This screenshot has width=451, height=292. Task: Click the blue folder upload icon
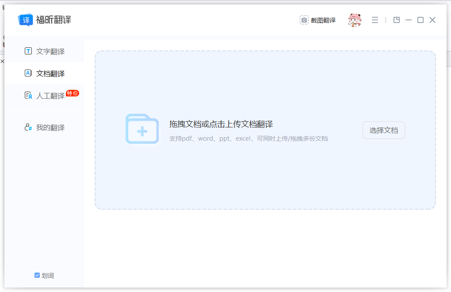142,129
